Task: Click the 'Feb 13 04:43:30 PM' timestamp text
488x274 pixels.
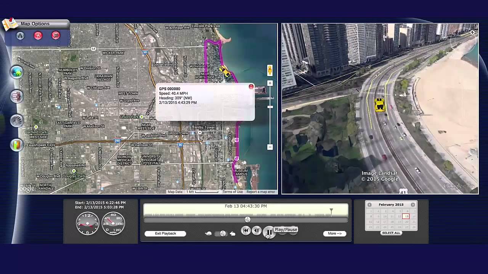Action: click(x=246, y=206)
